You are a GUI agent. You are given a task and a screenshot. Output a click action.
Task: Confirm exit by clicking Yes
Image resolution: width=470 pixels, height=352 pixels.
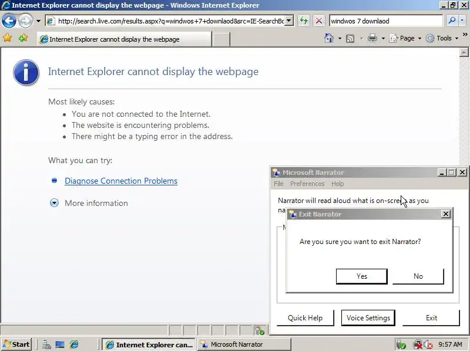point(362,276)
